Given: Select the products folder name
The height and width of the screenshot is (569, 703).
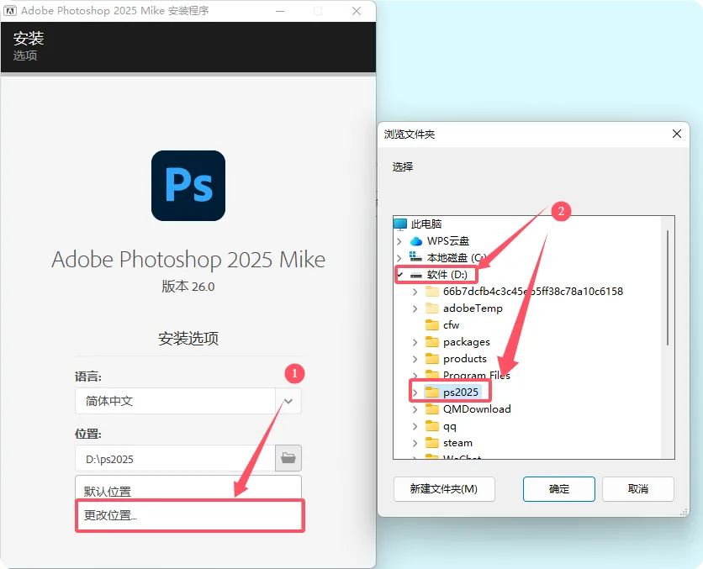Looking at the screenshot, I should (x=465, y=358).
